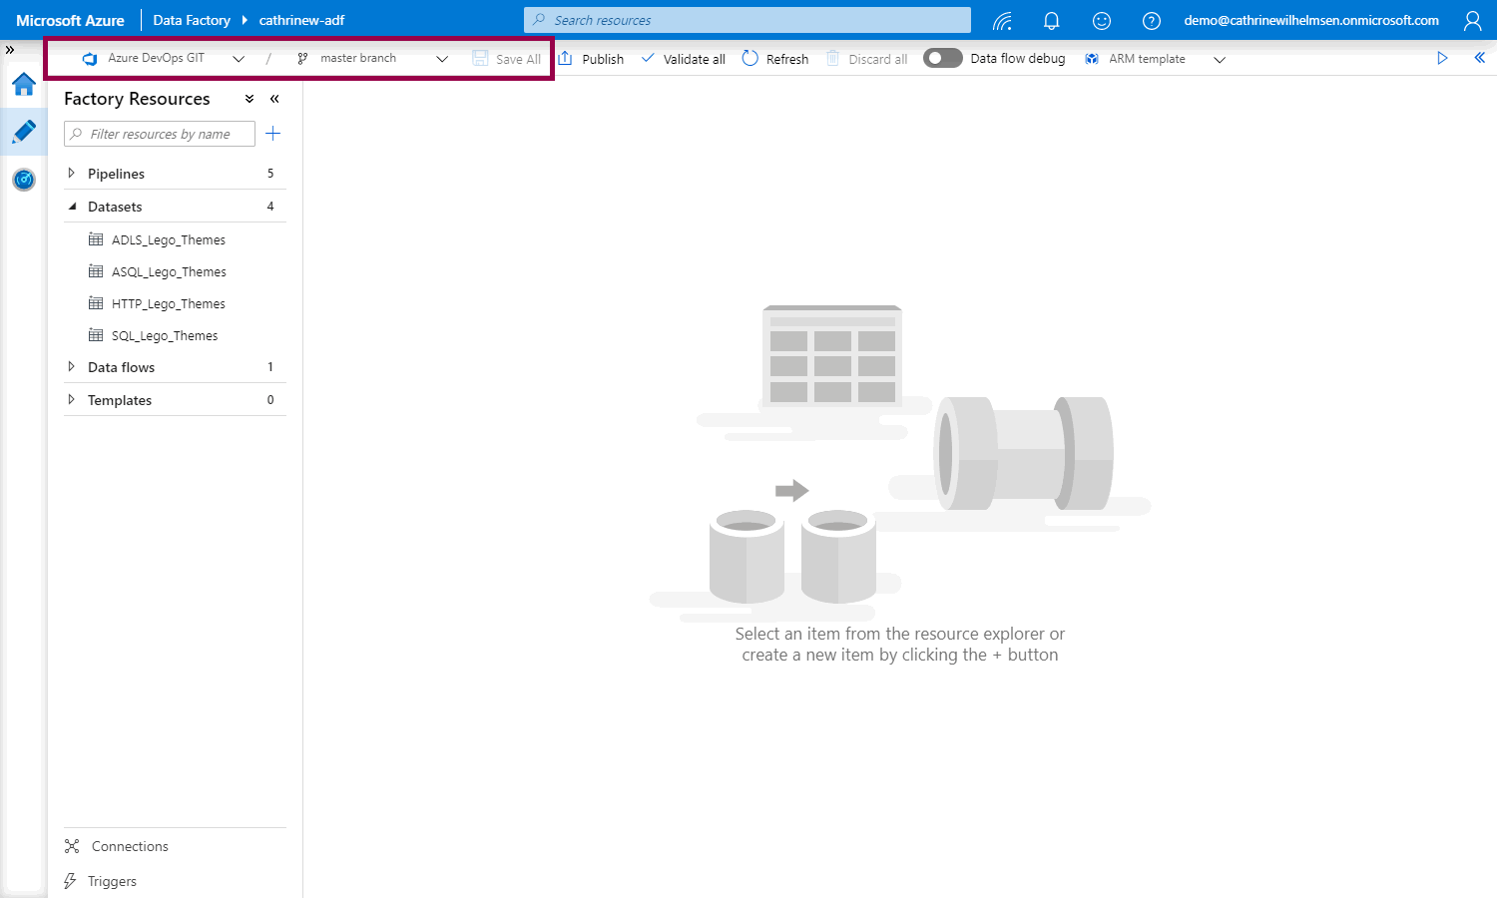Click the help question mark icon
This screenshot has height=898, width=1497.
tap(1151, 21)
